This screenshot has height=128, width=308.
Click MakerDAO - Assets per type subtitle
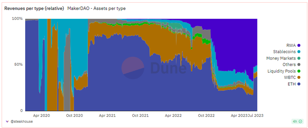(96, 8)
